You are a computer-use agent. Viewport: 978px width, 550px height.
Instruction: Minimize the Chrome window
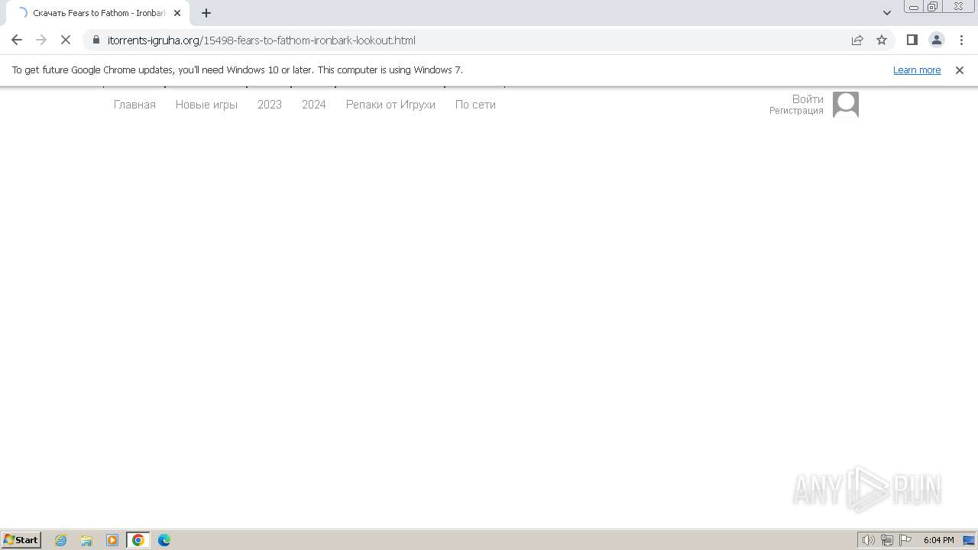point(914,7)
